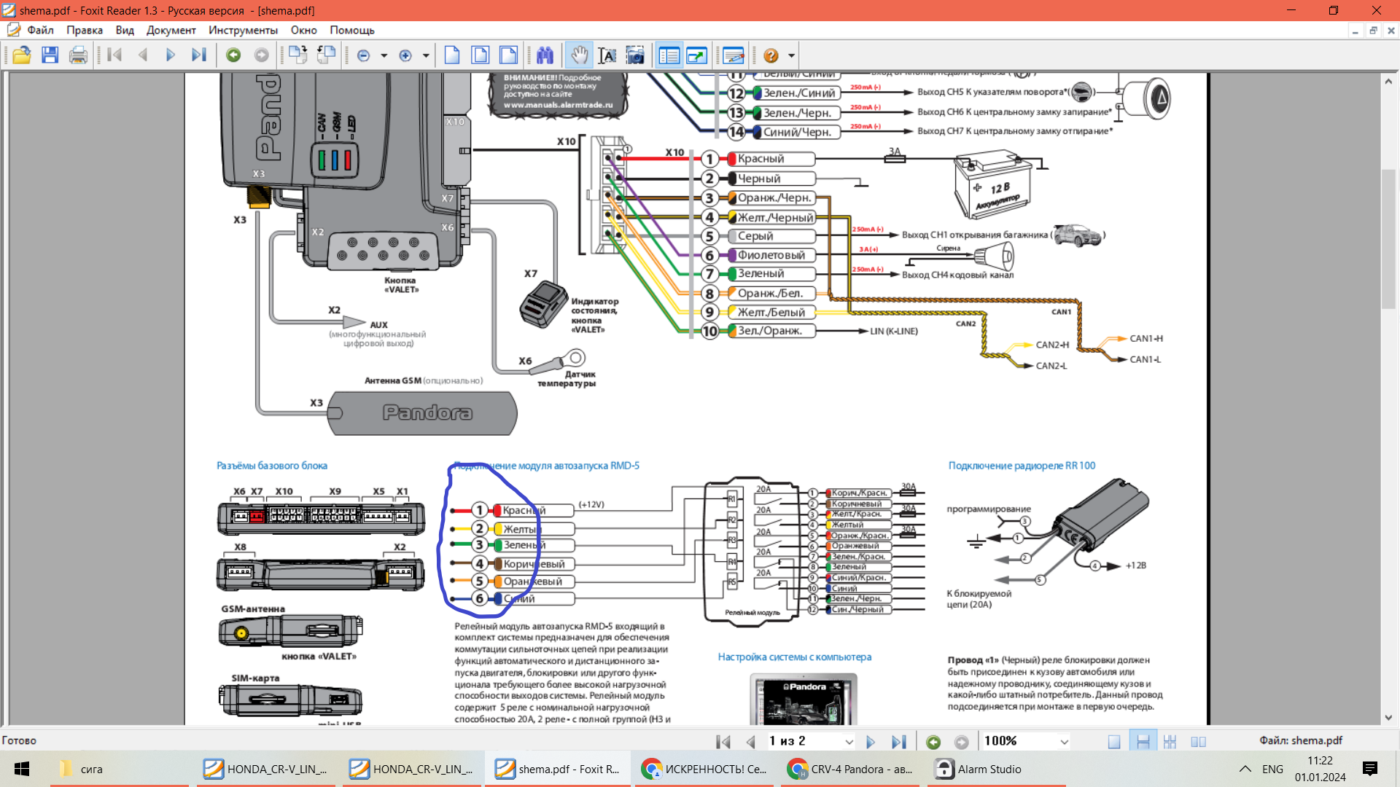Screen dimensions: 1400x787
Task: Click the vertical scrollbar thumb
Action: coord(1388,239)
